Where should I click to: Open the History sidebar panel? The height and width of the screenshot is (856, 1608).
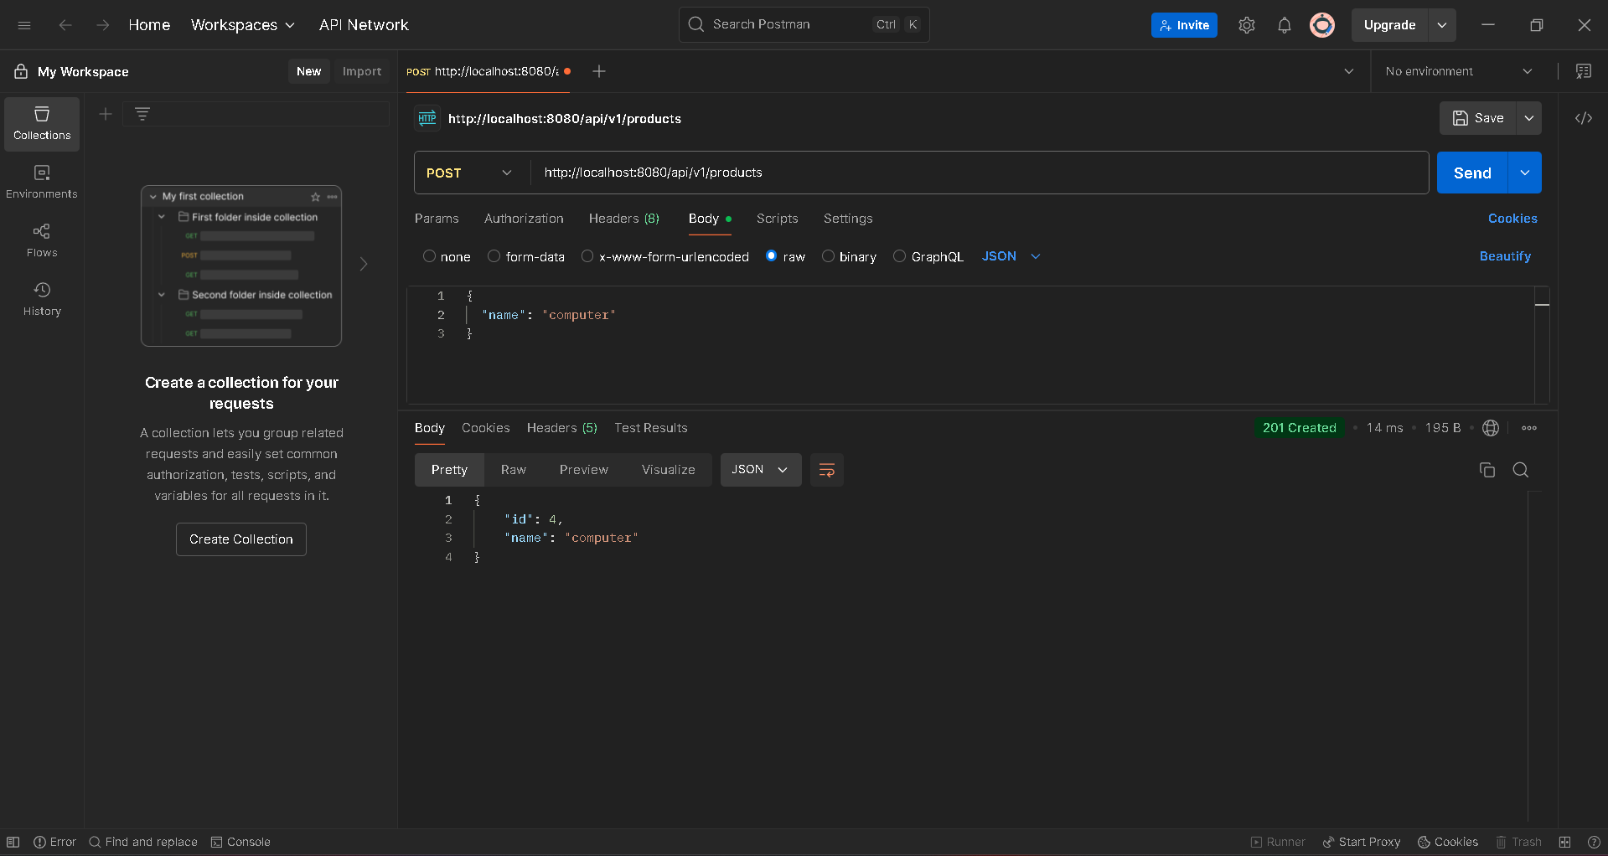[x=42, y=298]
